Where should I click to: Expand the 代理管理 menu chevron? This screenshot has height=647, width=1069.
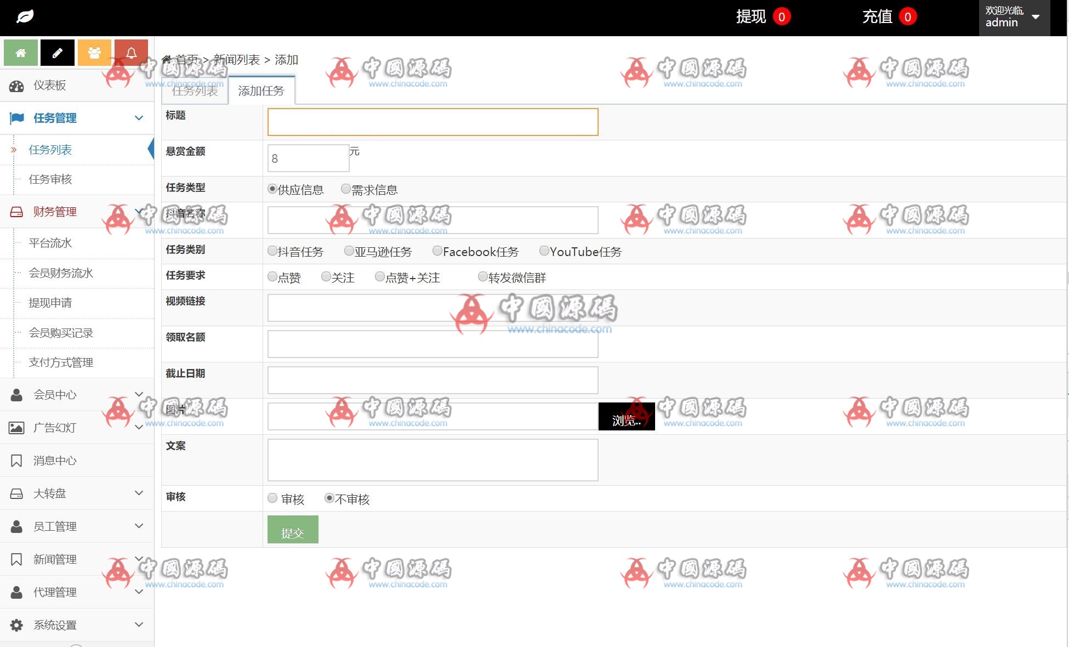tap(139, 592)
